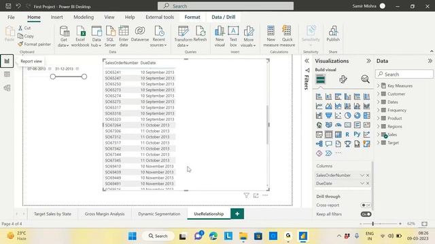
Task: Remove DueDate field from Columns
Action: [368, 184]
